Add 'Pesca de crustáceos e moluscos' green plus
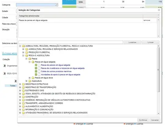 pos(36,68)
